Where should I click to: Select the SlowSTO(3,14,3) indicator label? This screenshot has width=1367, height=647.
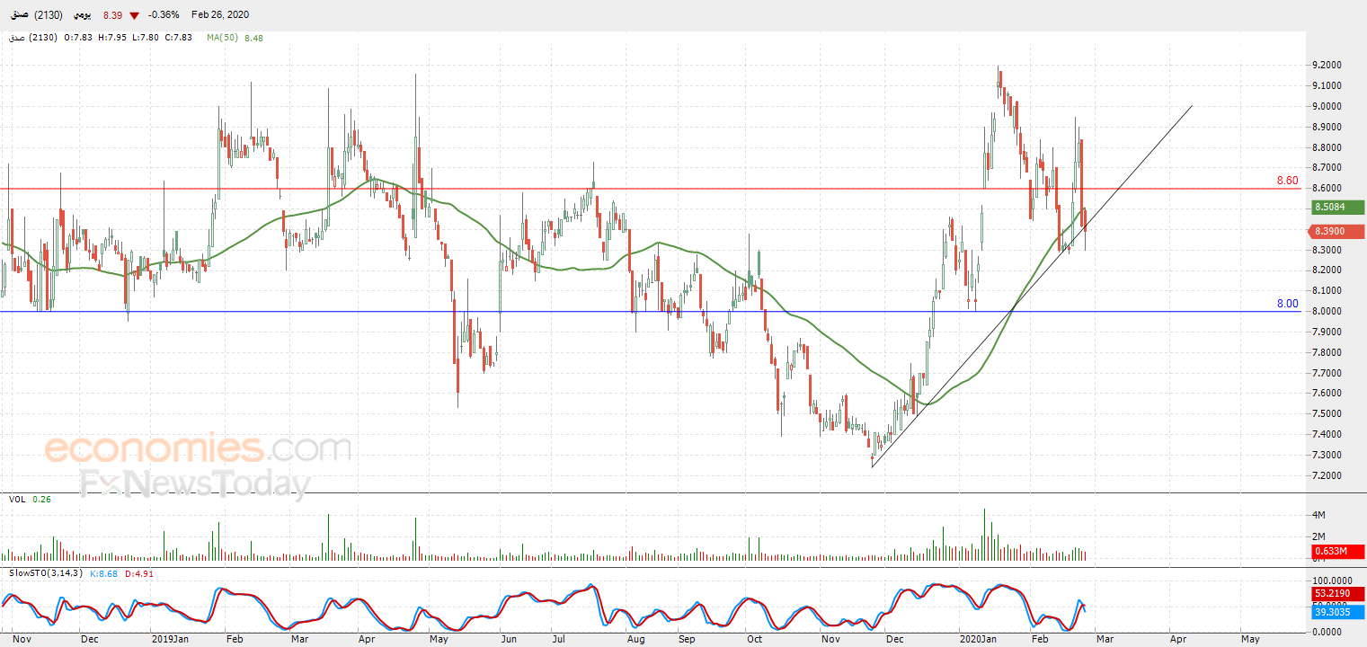pyautogui.click(x=47, y=572)
